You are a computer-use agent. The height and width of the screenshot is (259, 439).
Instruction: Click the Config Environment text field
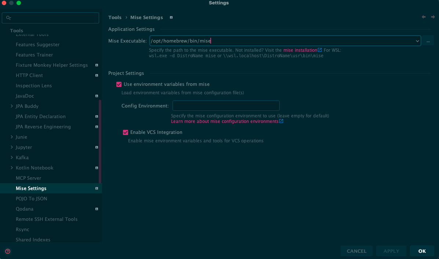tap(226, 106)
